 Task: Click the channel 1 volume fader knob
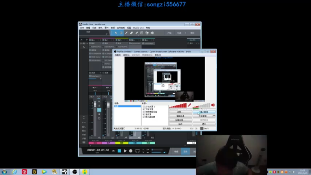coord(95,104)
